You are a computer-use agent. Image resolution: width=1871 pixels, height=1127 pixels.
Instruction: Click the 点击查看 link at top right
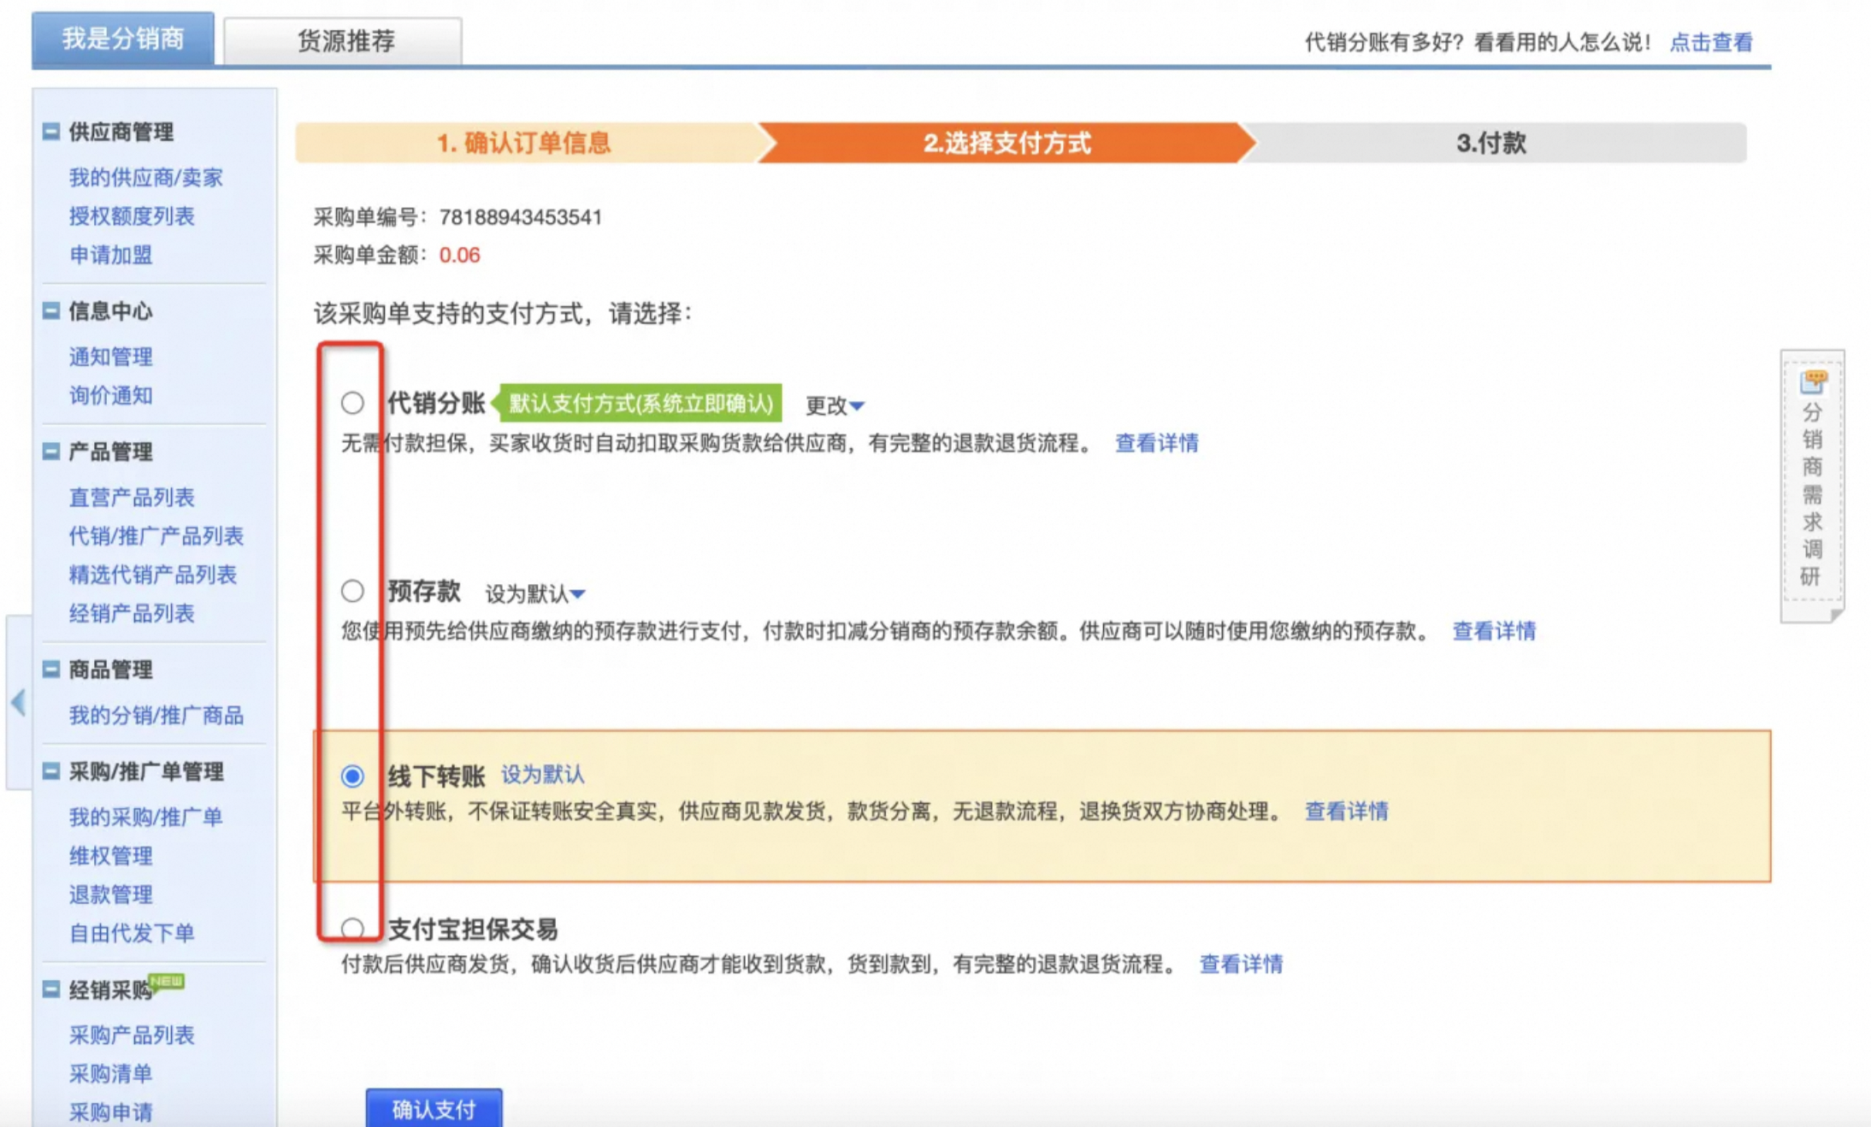point(1711,42)
